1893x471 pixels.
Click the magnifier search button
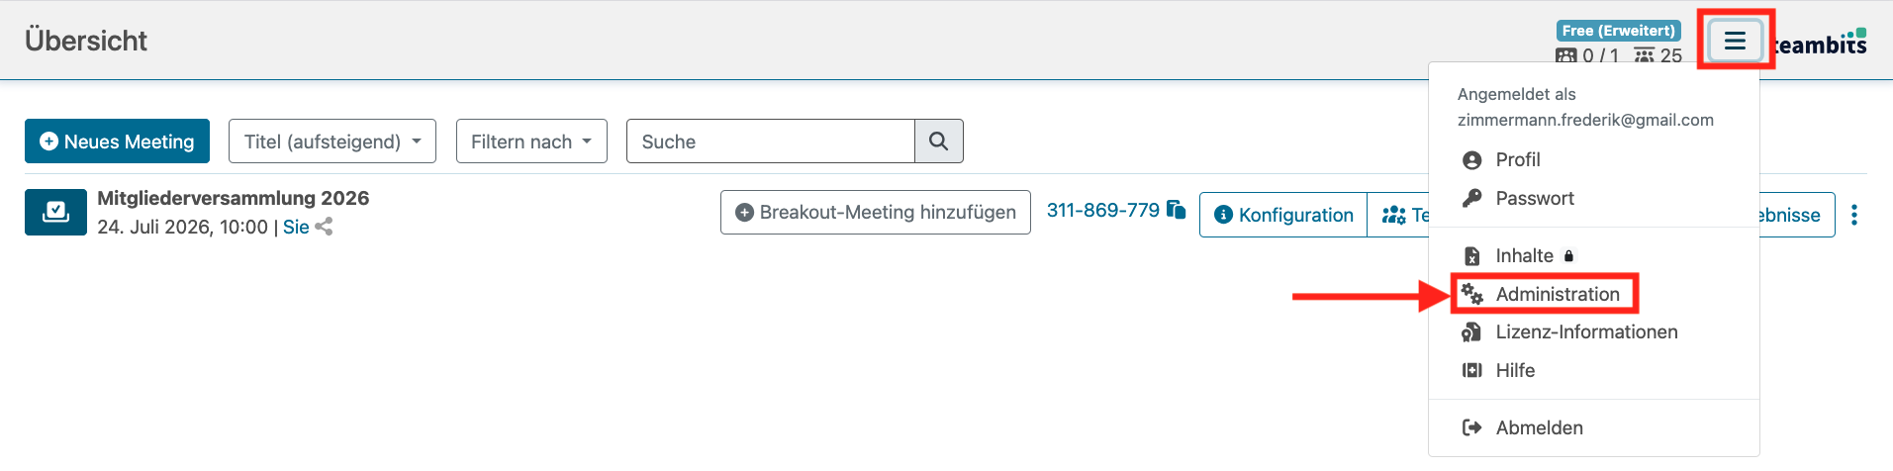(939, 141)
